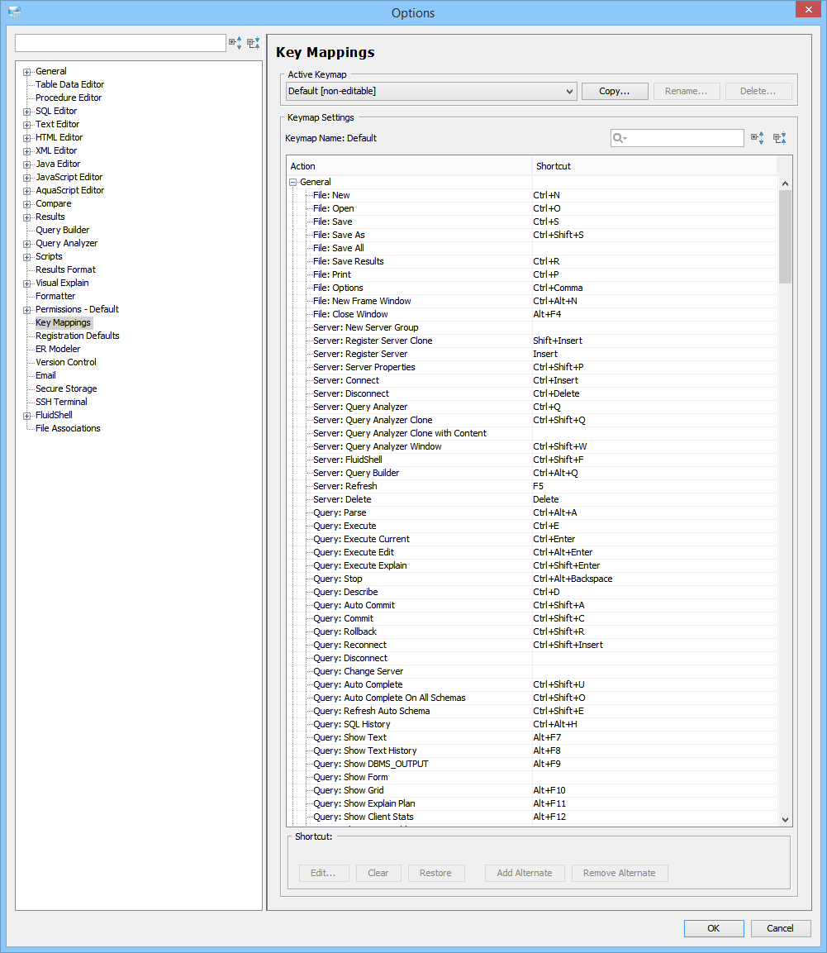Select Key Mappings in tree
The image size is (827, 953).
point(63,322)
